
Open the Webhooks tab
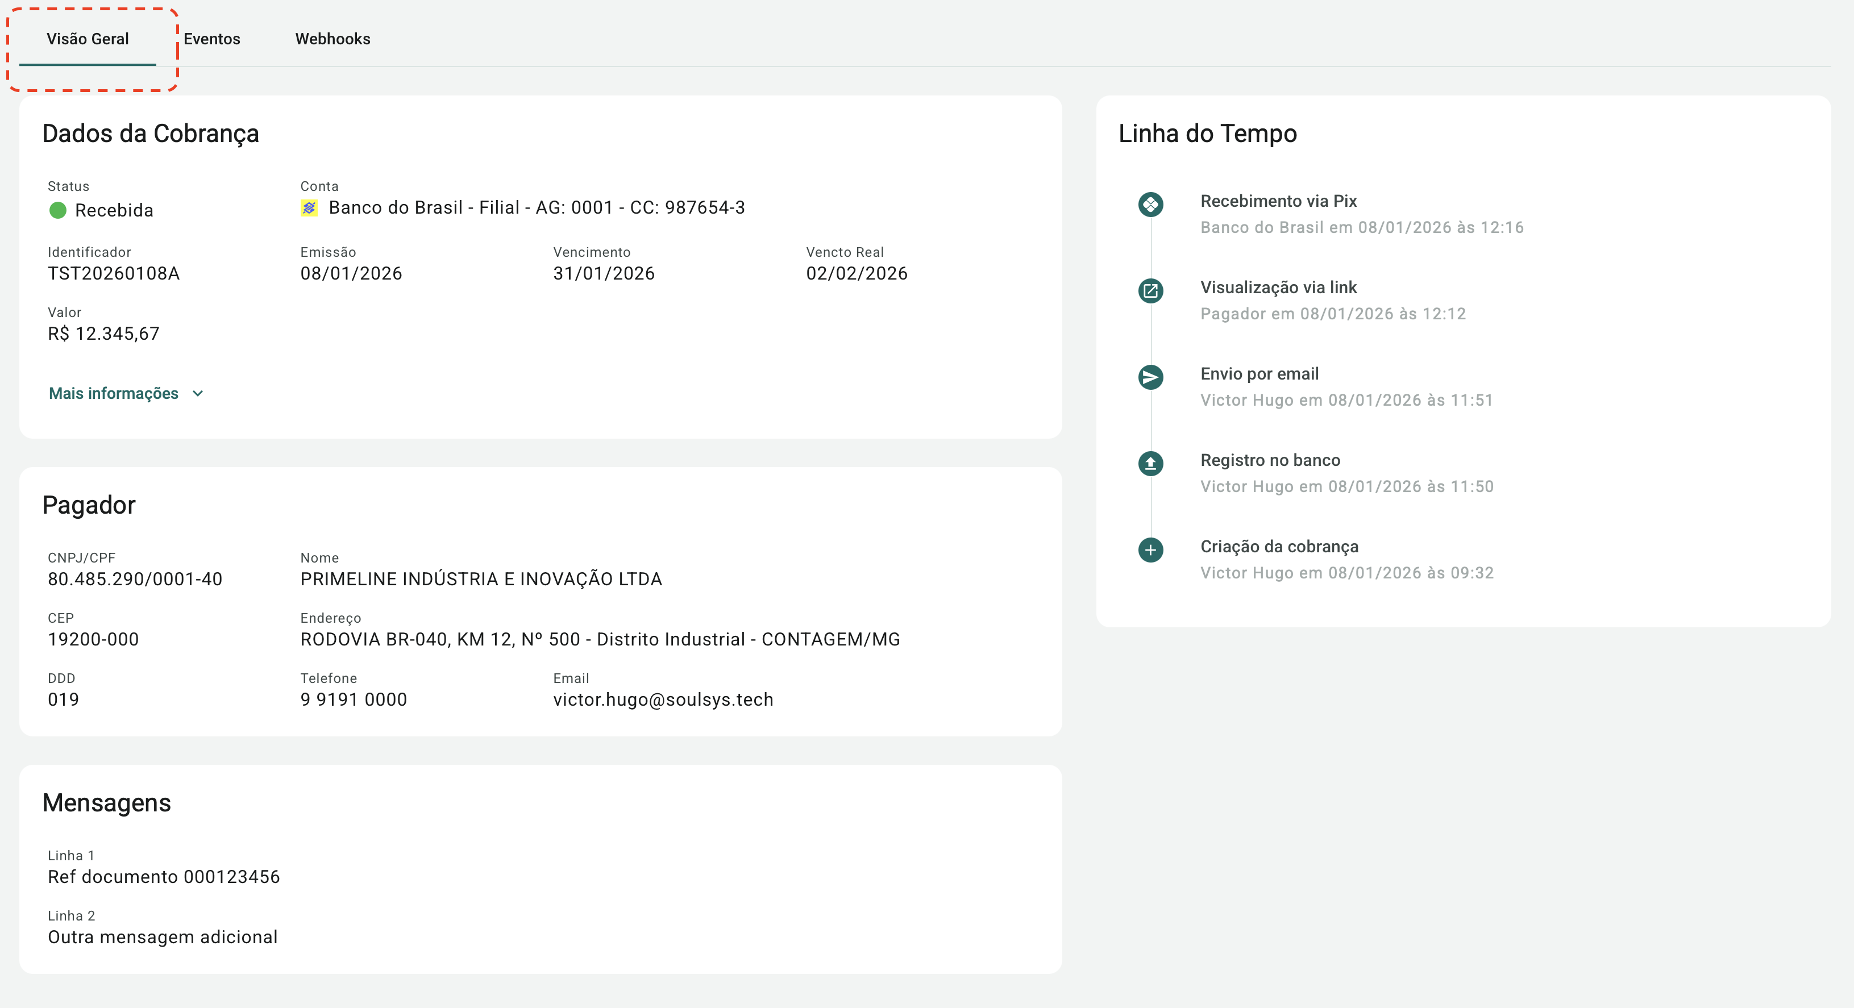coord(332,39)
